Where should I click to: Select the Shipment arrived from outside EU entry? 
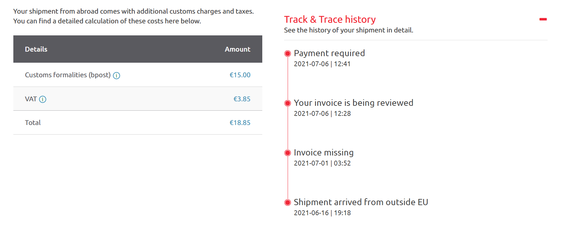click(x=361, y=203)
